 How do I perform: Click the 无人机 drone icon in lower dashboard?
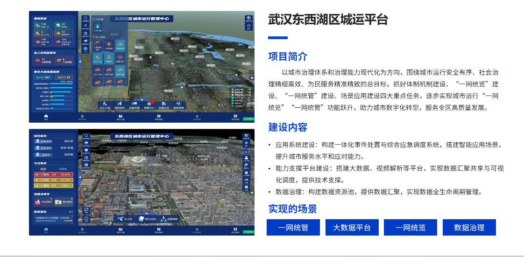120,218
